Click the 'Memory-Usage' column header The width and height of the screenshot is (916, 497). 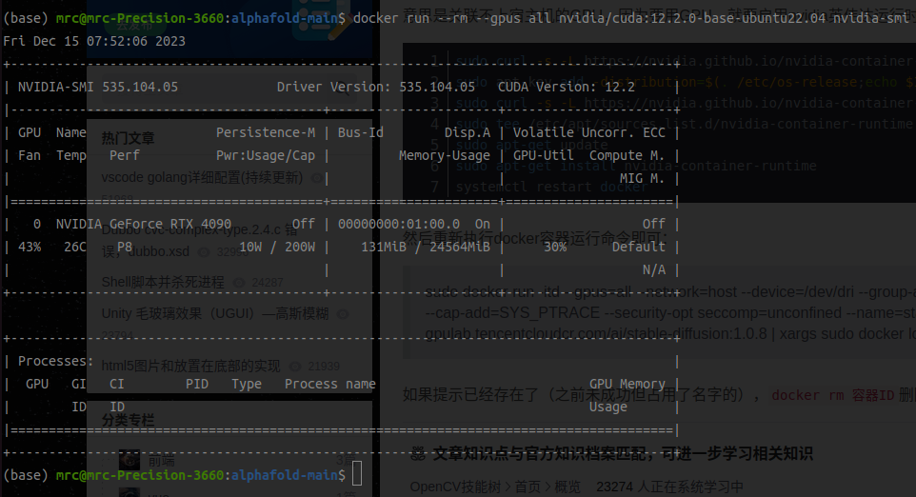pos(444,155)
